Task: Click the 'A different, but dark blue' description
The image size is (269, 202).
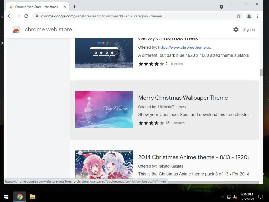Action: point(193,55)
